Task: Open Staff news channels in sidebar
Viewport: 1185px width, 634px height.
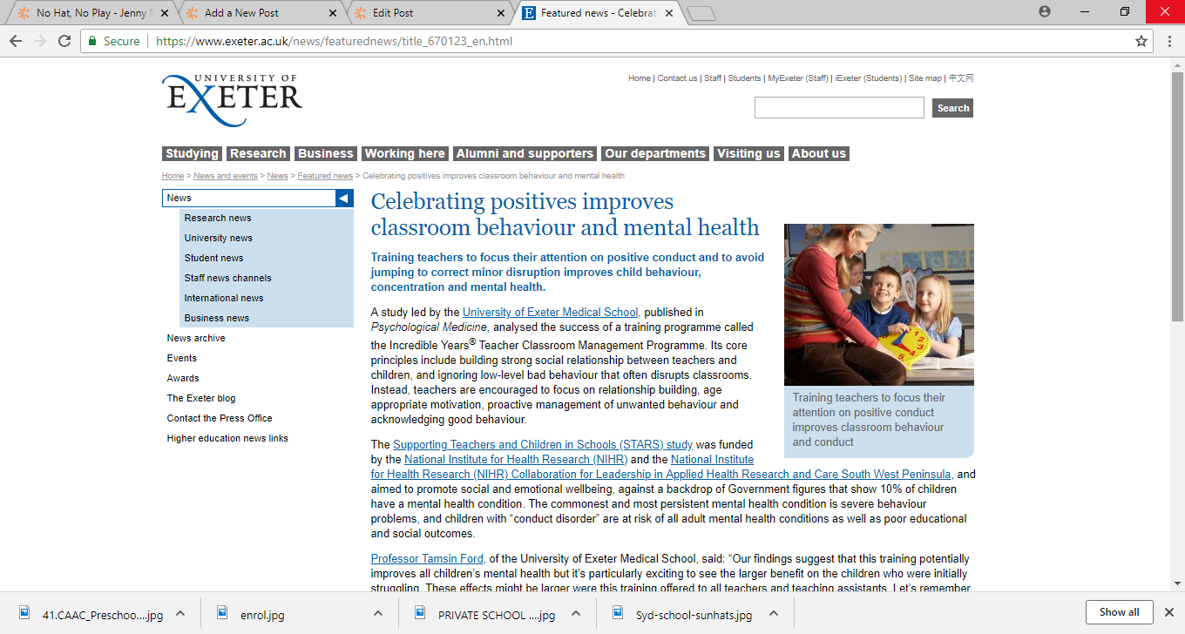Action: tap(227, 278)
